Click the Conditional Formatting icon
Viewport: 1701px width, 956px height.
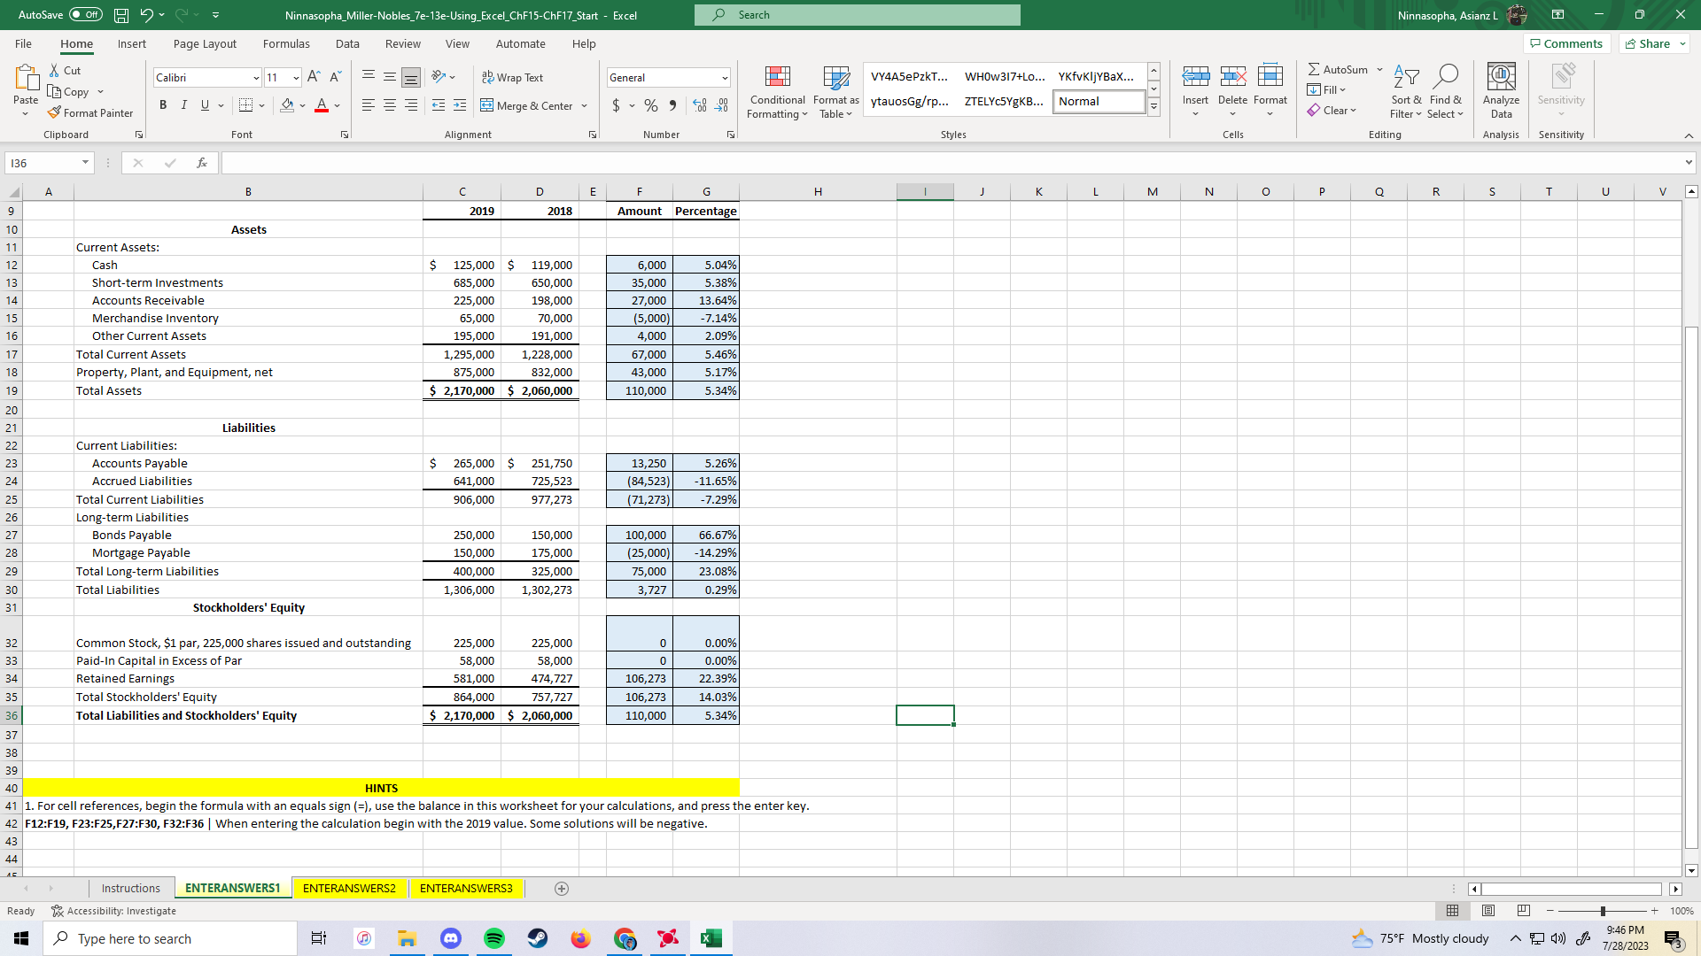pos(777,78)
